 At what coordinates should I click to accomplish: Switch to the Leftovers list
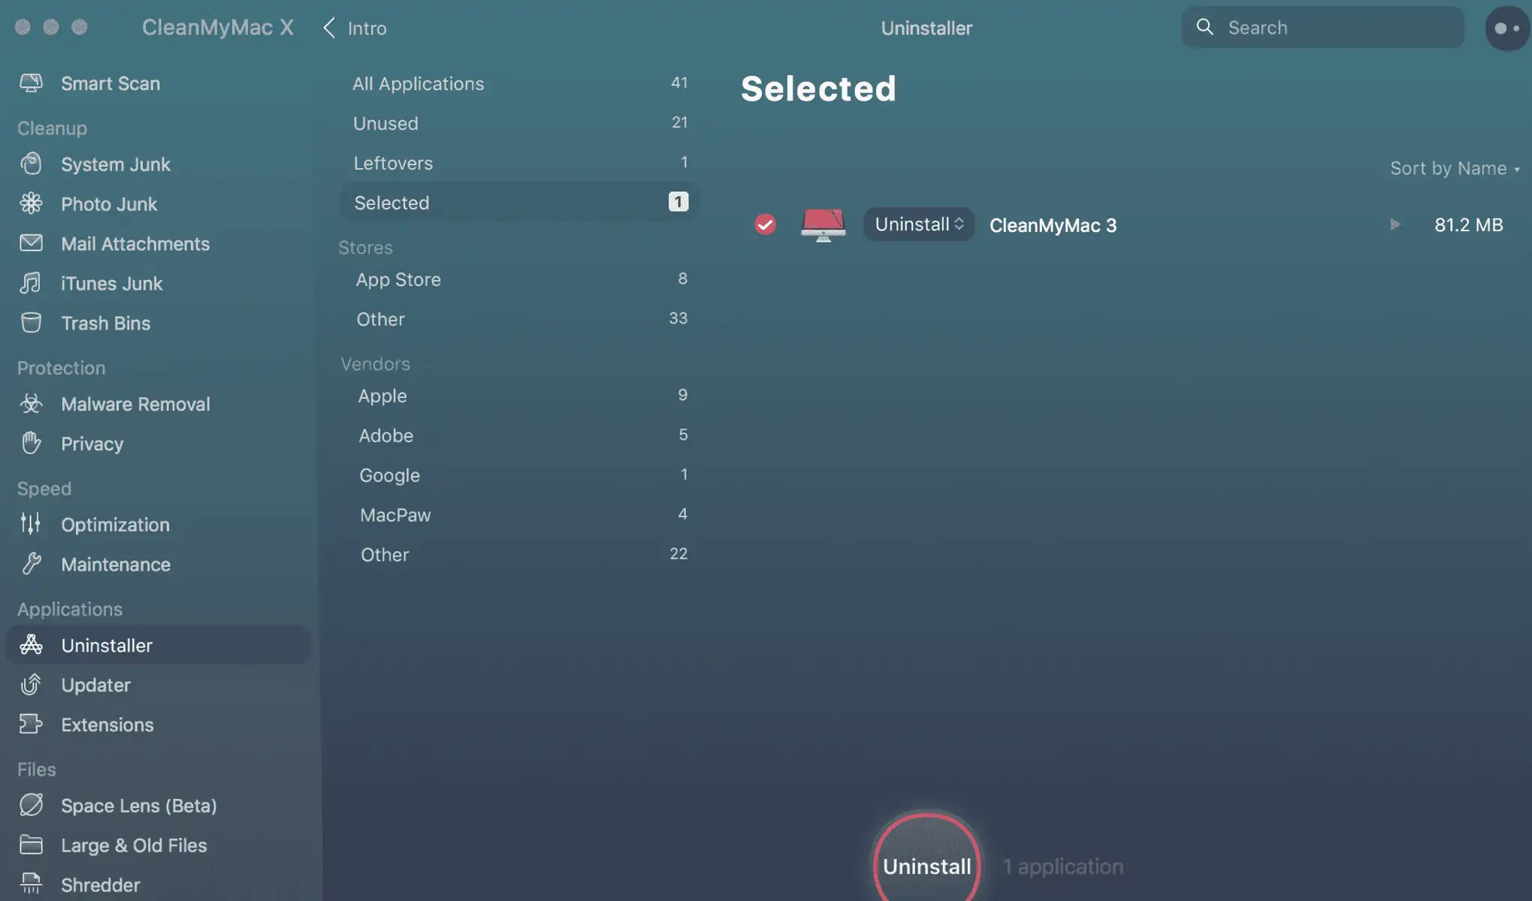coord(519,163)
